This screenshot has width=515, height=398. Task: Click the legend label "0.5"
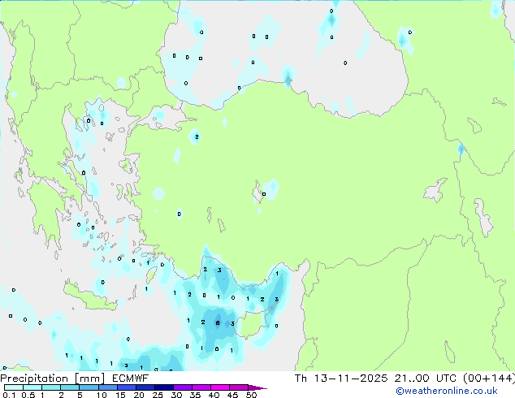point(28,395)
